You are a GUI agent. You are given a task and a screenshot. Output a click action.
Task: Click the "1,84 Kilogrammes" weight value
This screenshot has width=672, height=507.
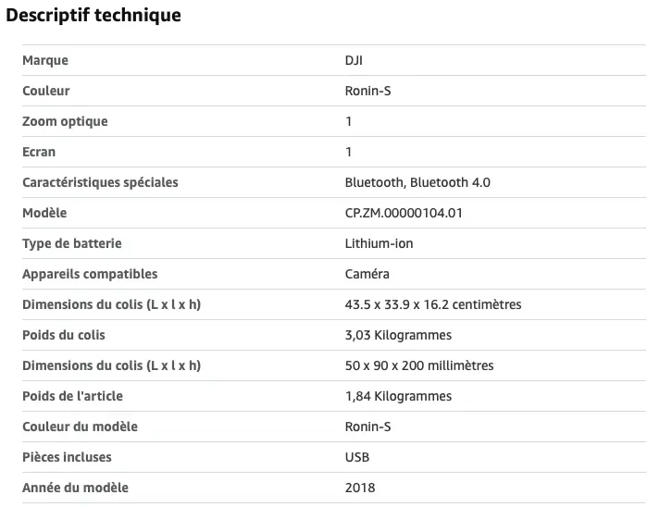[398, 396]
